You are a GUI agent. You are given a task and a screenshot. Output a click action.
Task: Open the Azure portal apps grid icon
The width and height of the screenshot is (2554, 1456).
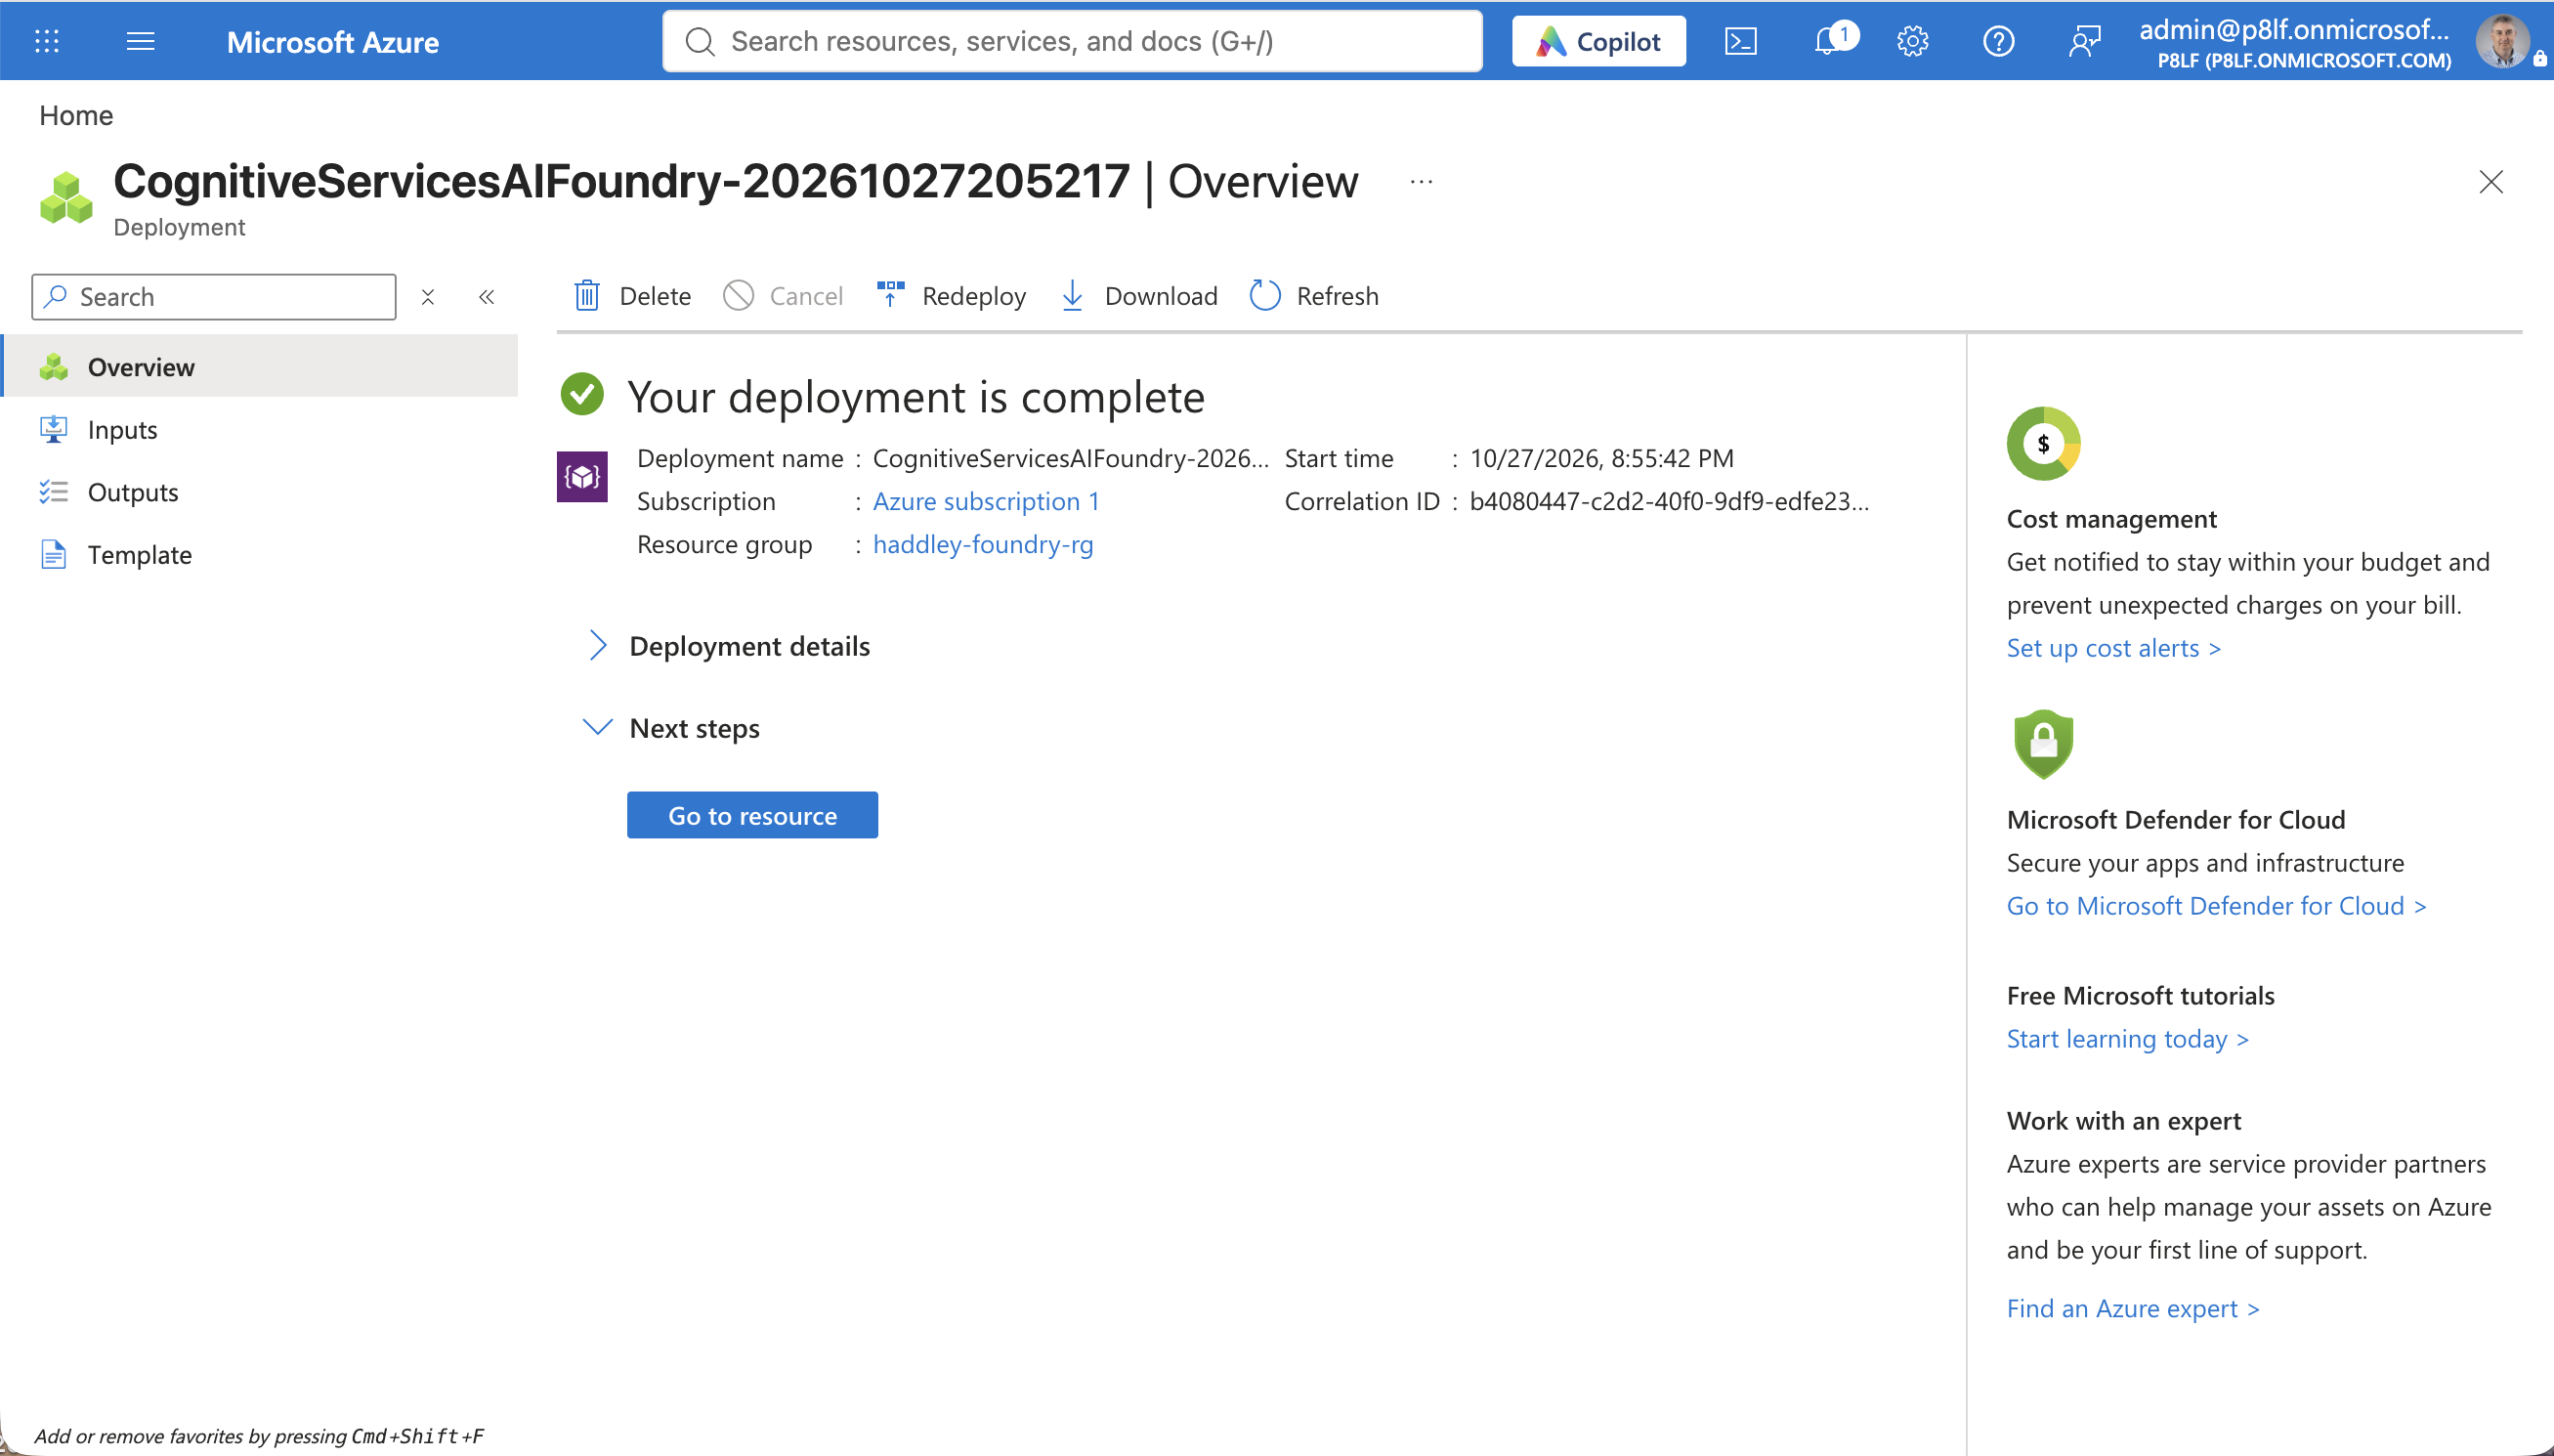(47, 41)
